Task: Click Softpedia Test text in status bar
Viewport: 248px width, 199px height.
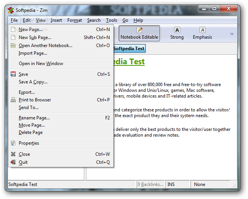Action: 23,184
